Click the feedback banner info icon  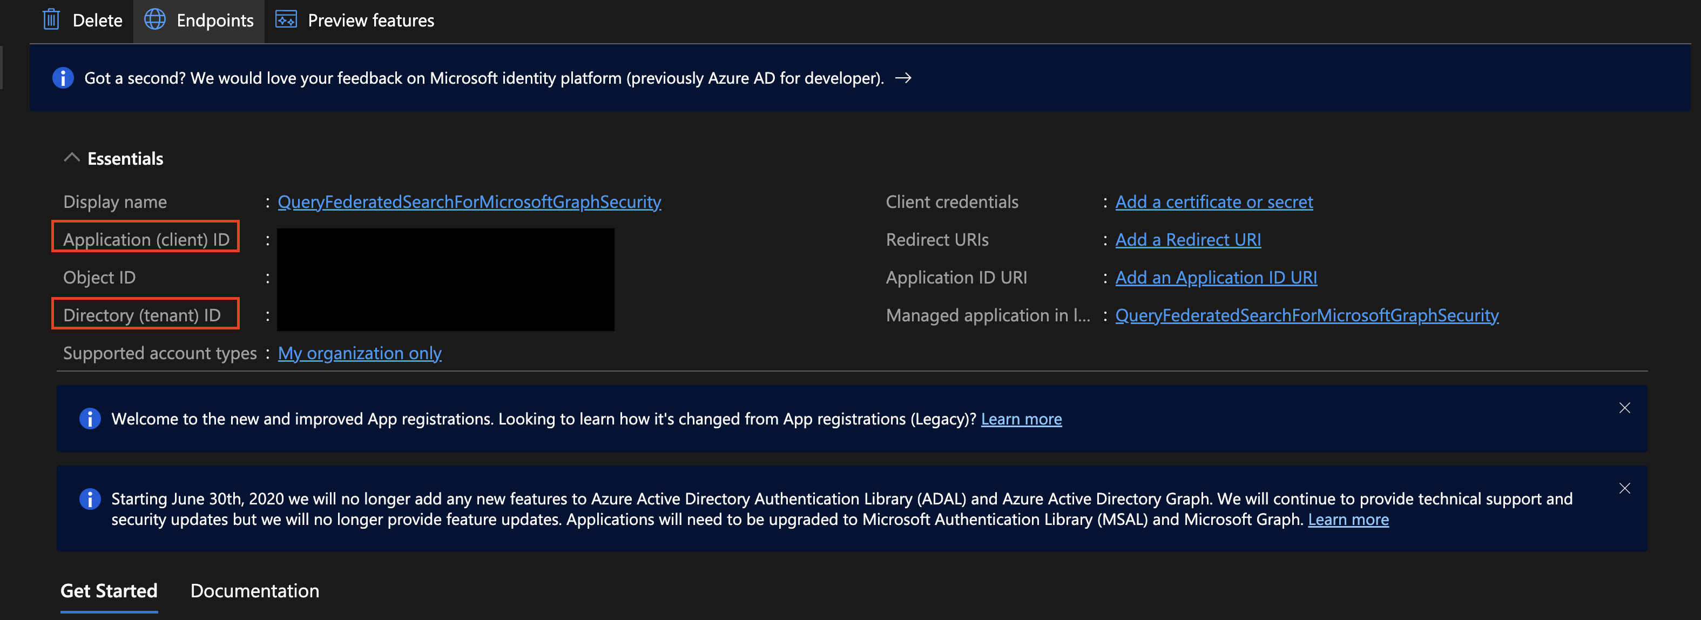tap(63, 78)
